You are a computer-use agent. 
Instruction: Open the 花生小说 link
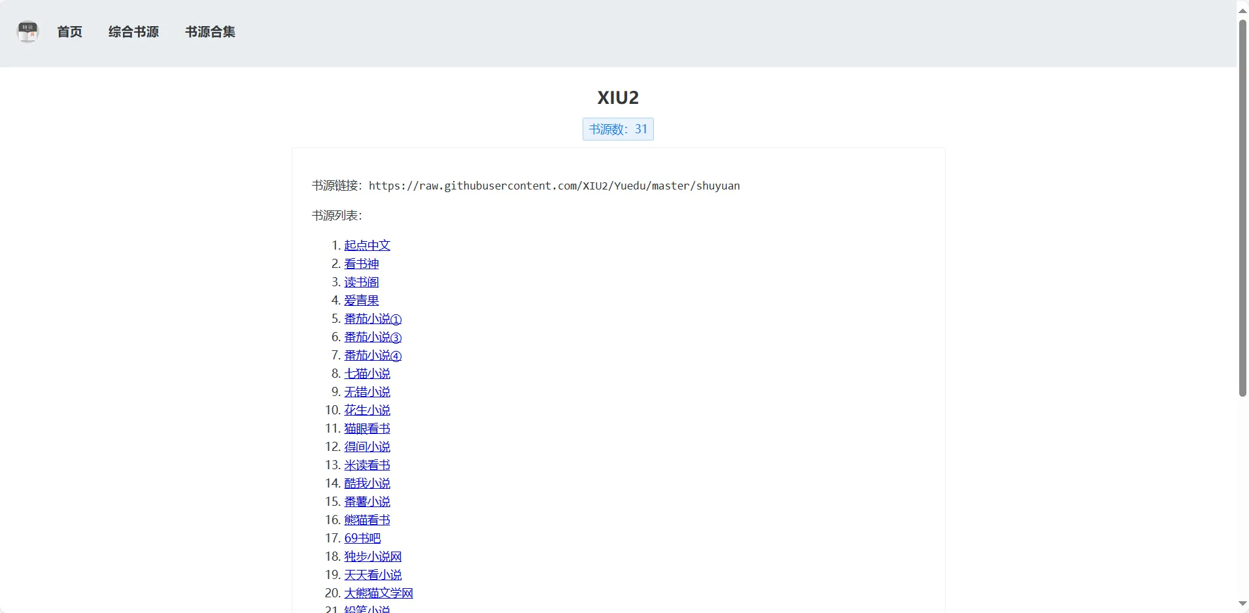[368, 410]
